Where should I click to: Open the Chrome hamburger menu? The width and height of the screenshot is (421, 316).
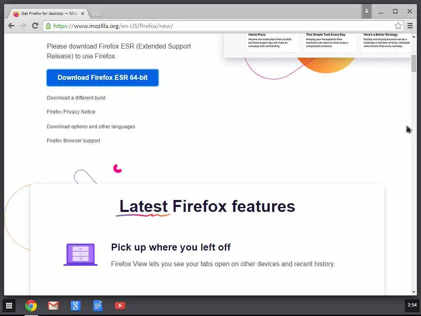[410, 26]
